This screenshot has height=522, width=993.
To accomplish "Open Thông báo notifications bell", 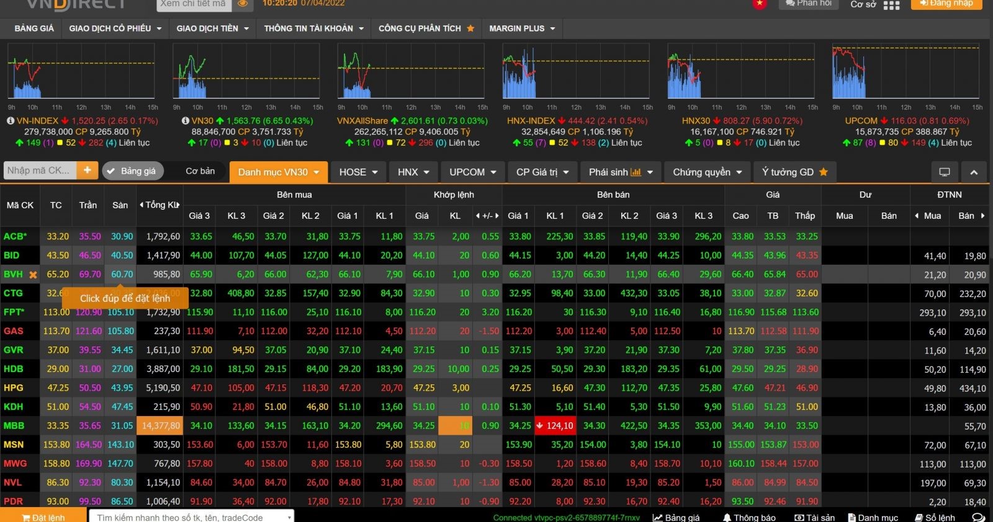I will [749, 517].
